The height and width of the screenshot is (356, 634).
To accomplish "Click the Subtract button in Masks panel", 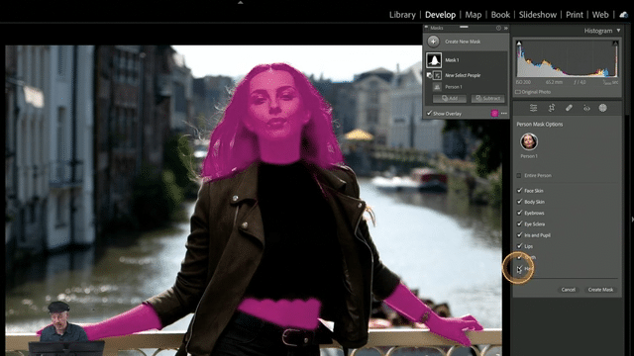I will pyautogui.click(x=488, y=98).
